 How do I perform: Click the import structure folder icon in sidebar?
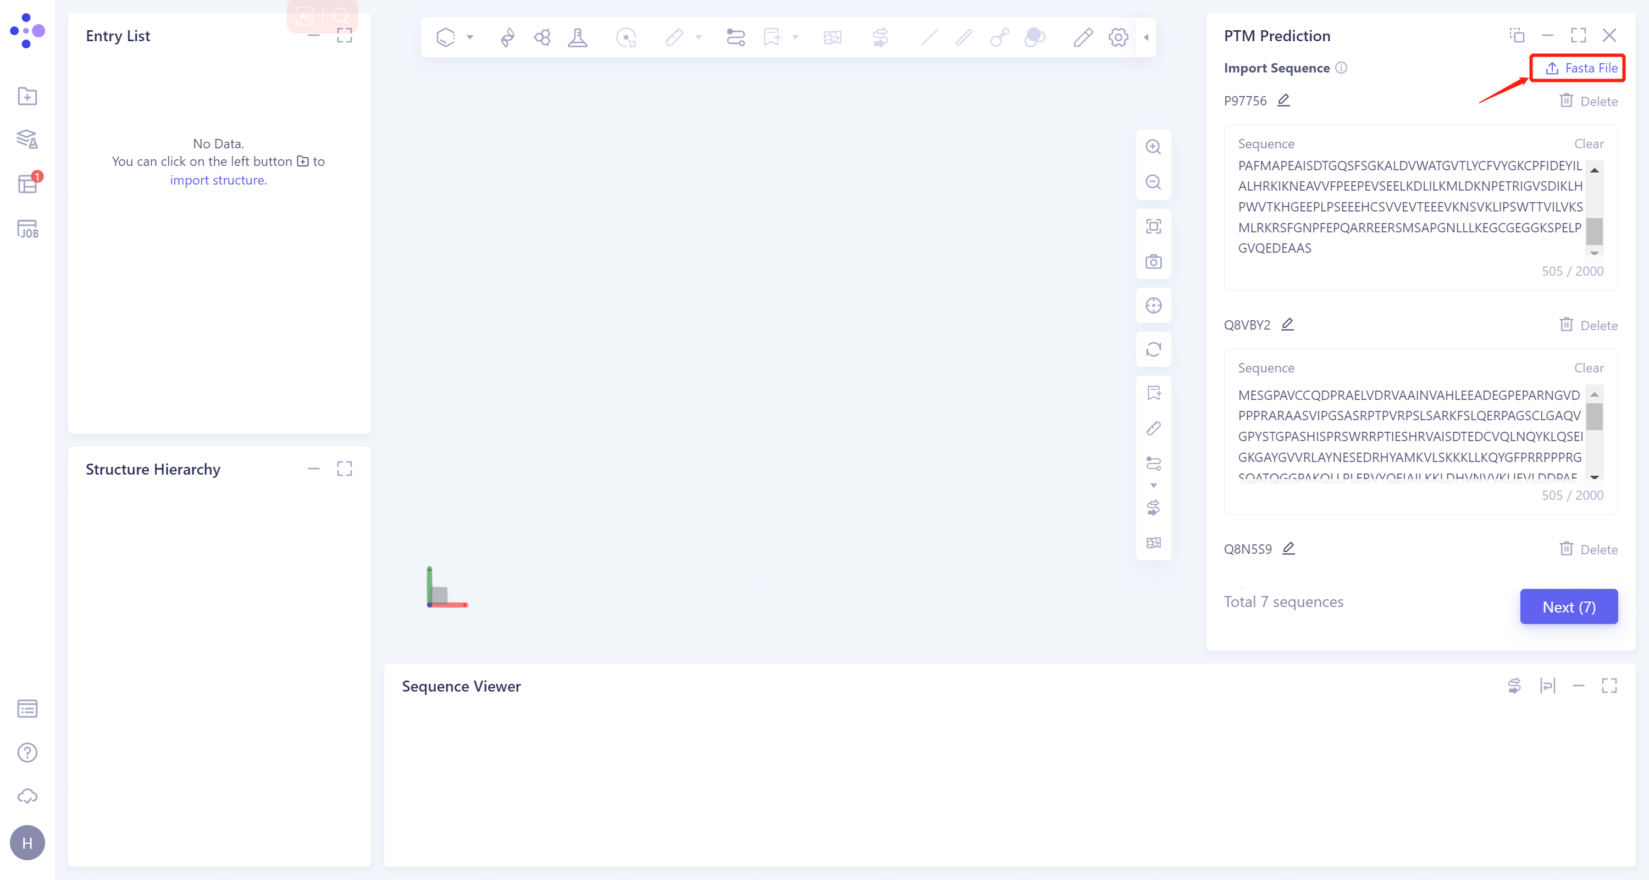point(27,97)
